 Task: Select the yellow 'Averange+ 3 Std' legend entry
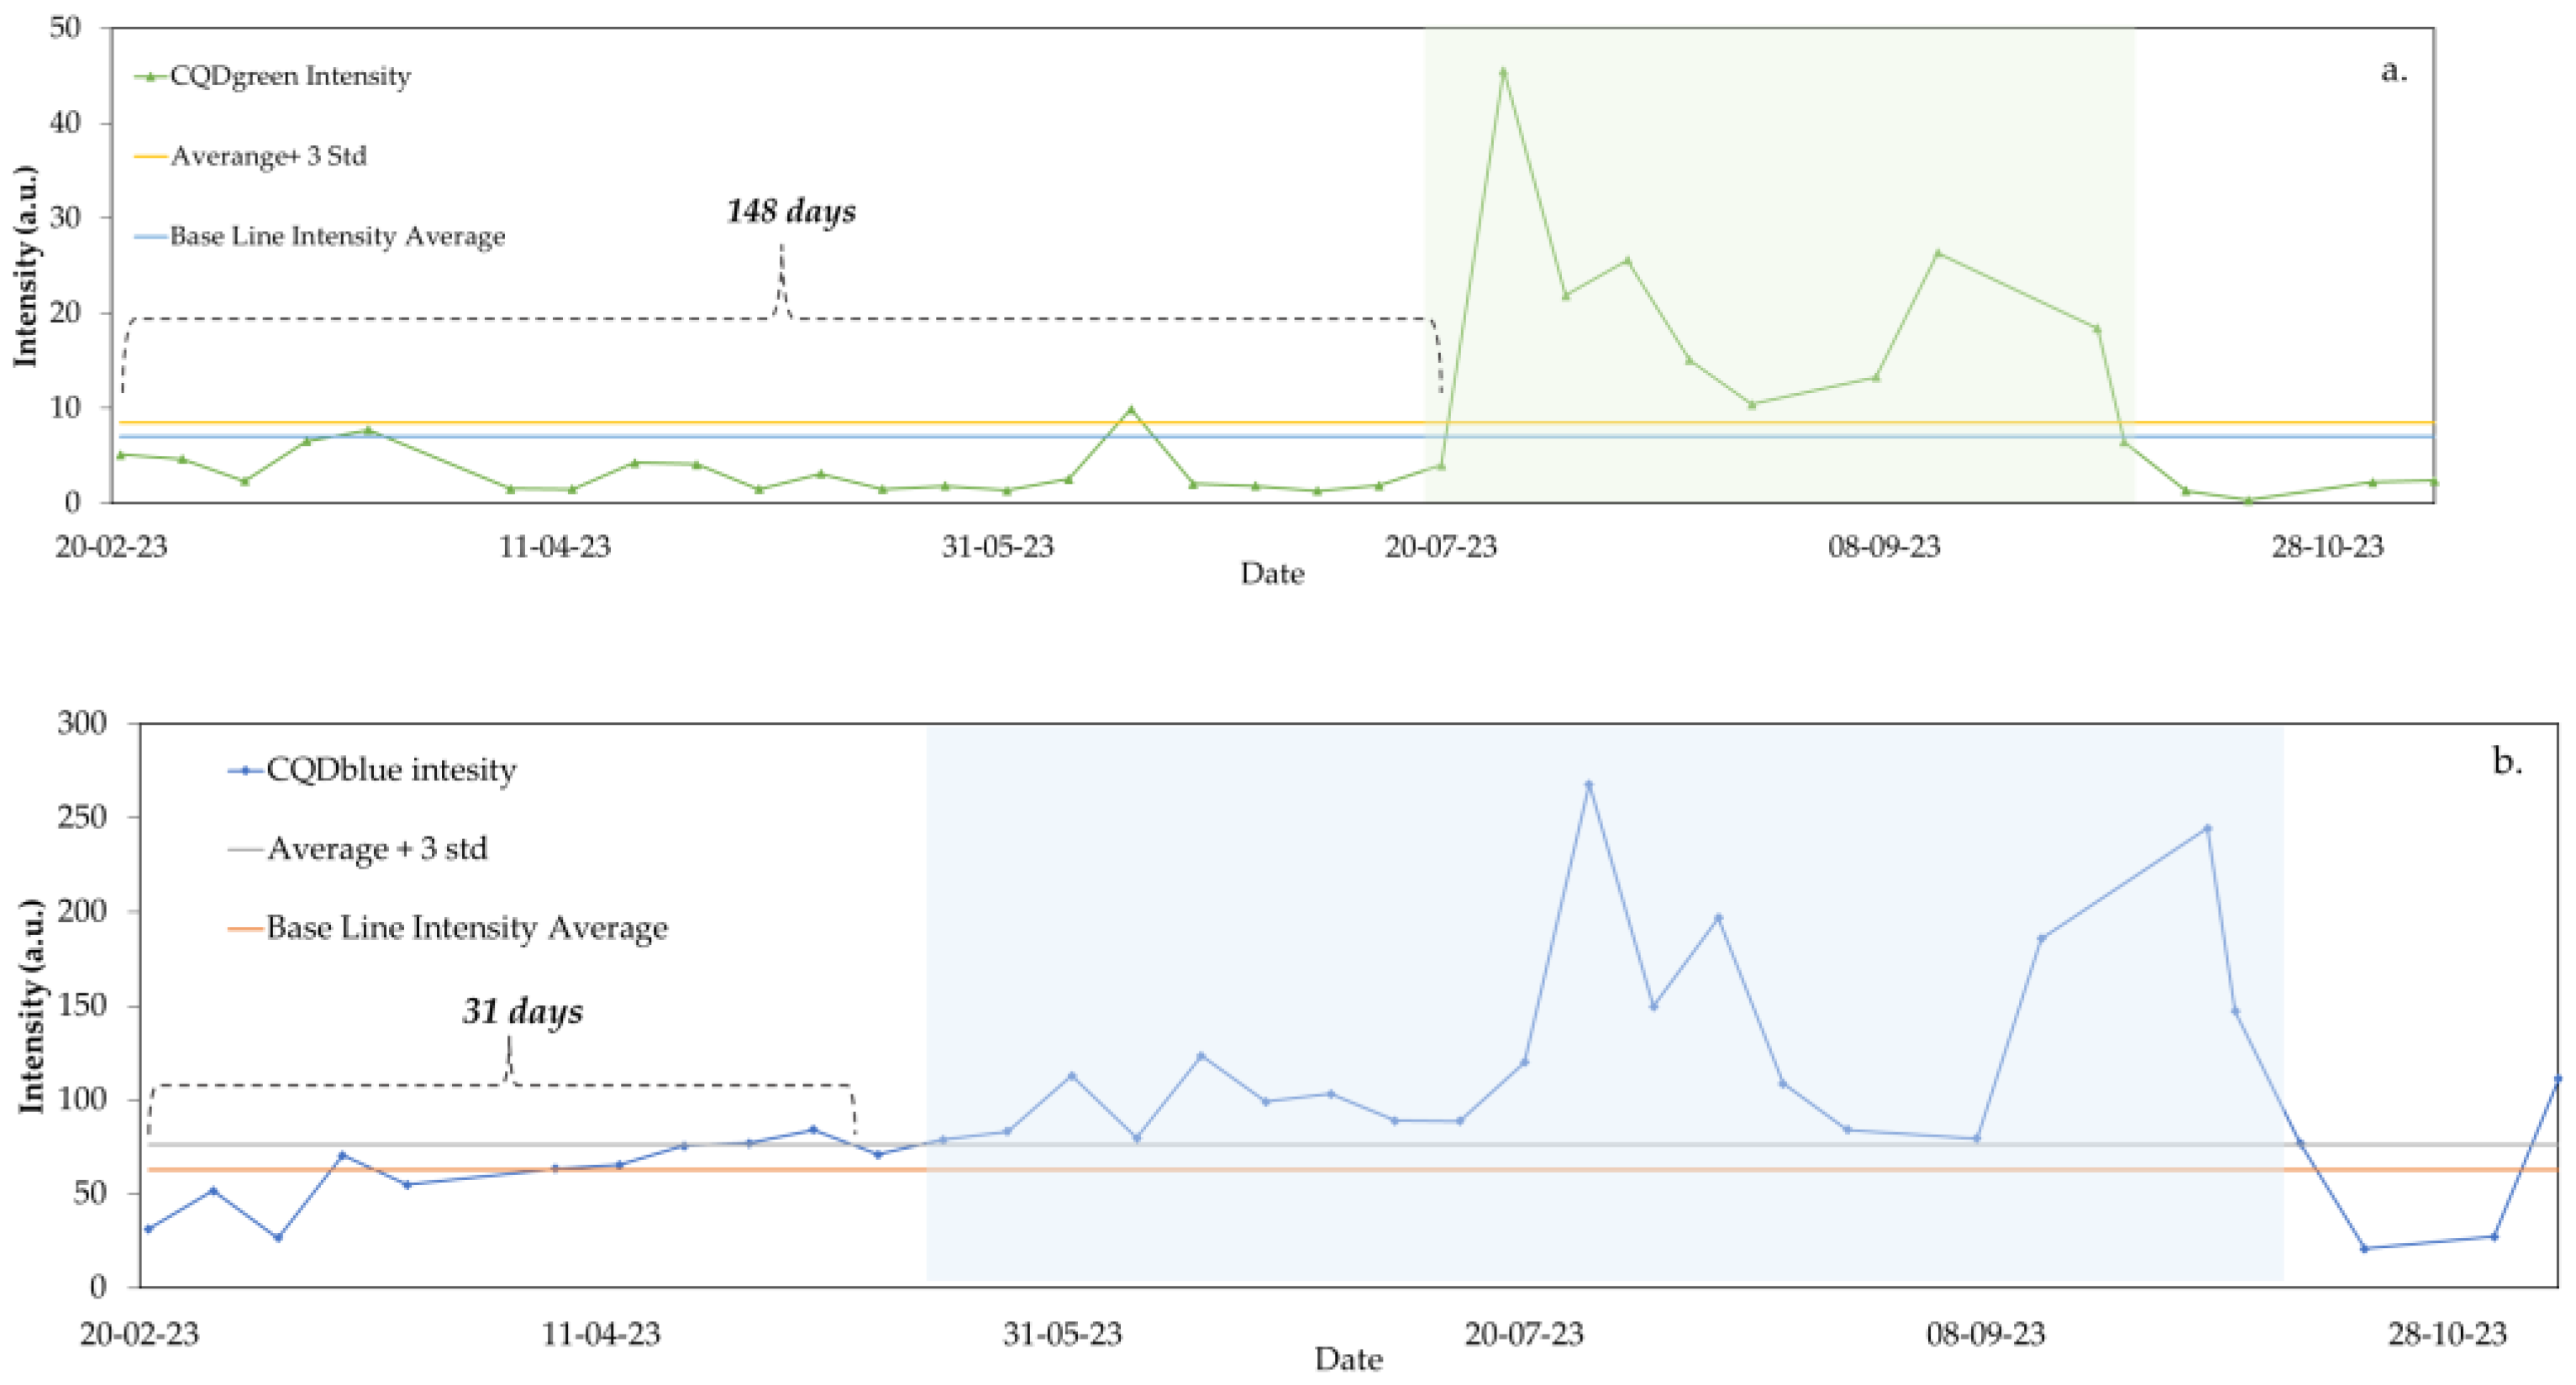click(268, 156)
